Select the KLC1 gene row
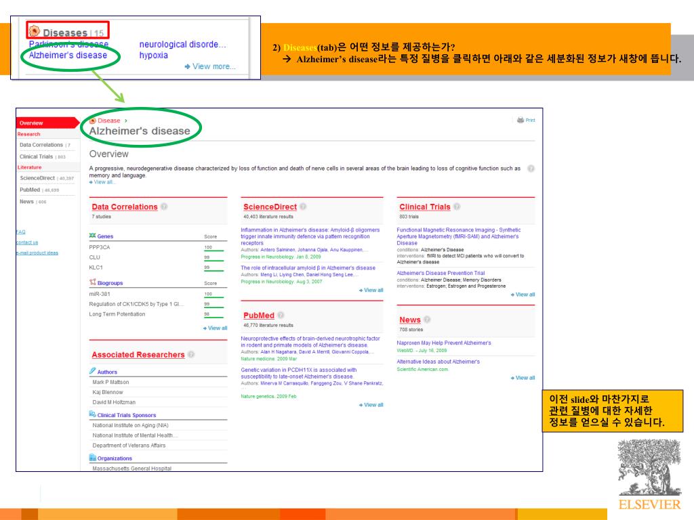 [158, 267]
